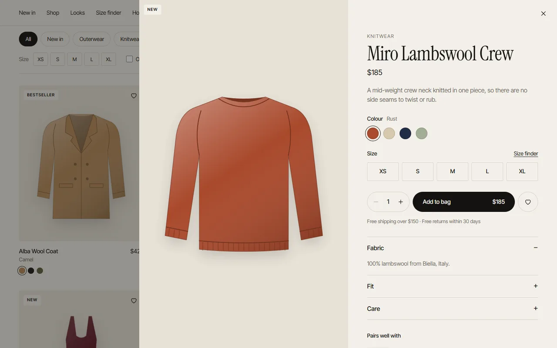The image size is (557, 348).
Task: Select the All category filter
Action: [28, 39]
